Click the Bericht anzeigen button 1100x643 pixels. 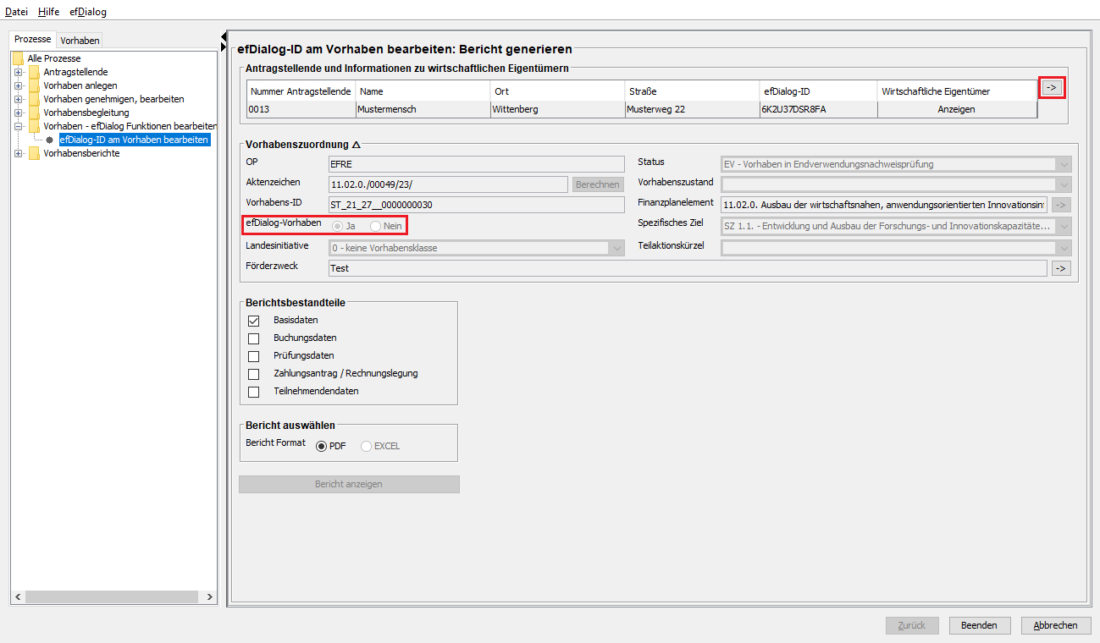coord(349,484)
